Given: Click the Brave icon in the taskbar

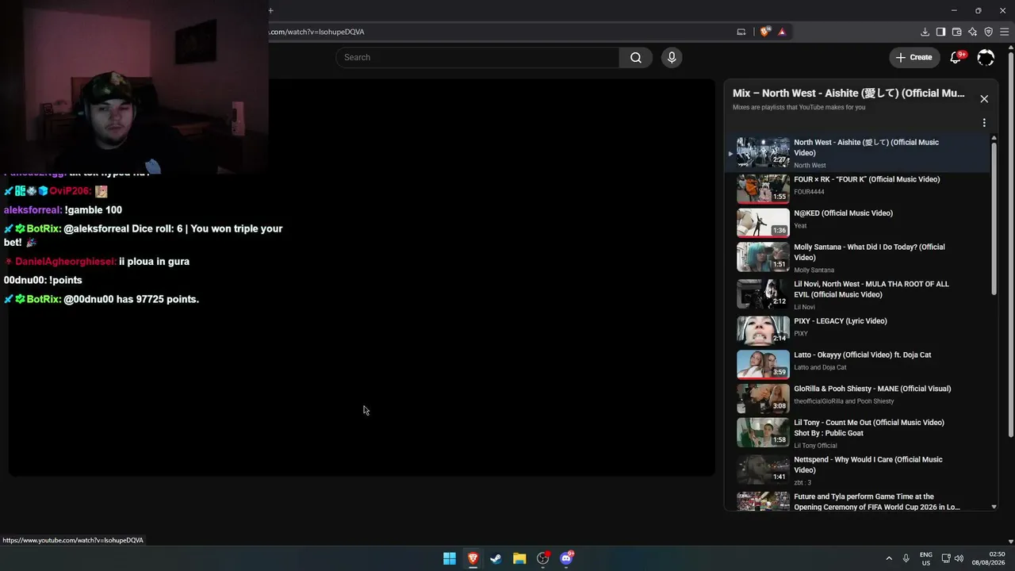Looking at the screenshot, I should [473, 558].
